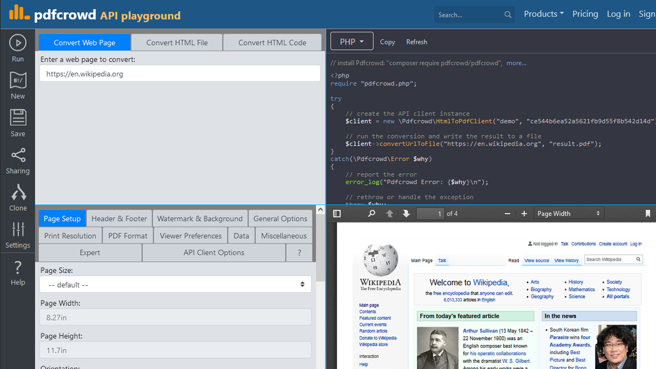Open the PDF Format tab
Screen dimensions: 656x369
[x=128, y=236]
